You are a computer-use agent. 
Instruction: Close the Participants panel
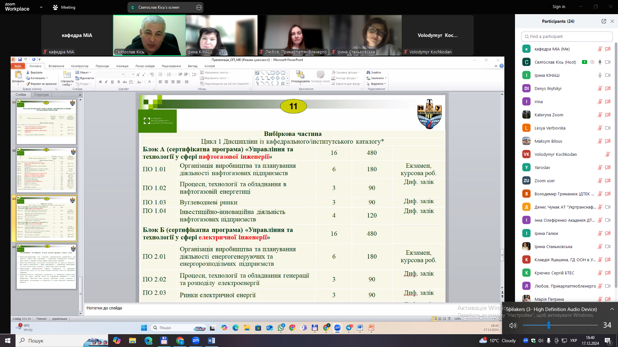(612, 21)
